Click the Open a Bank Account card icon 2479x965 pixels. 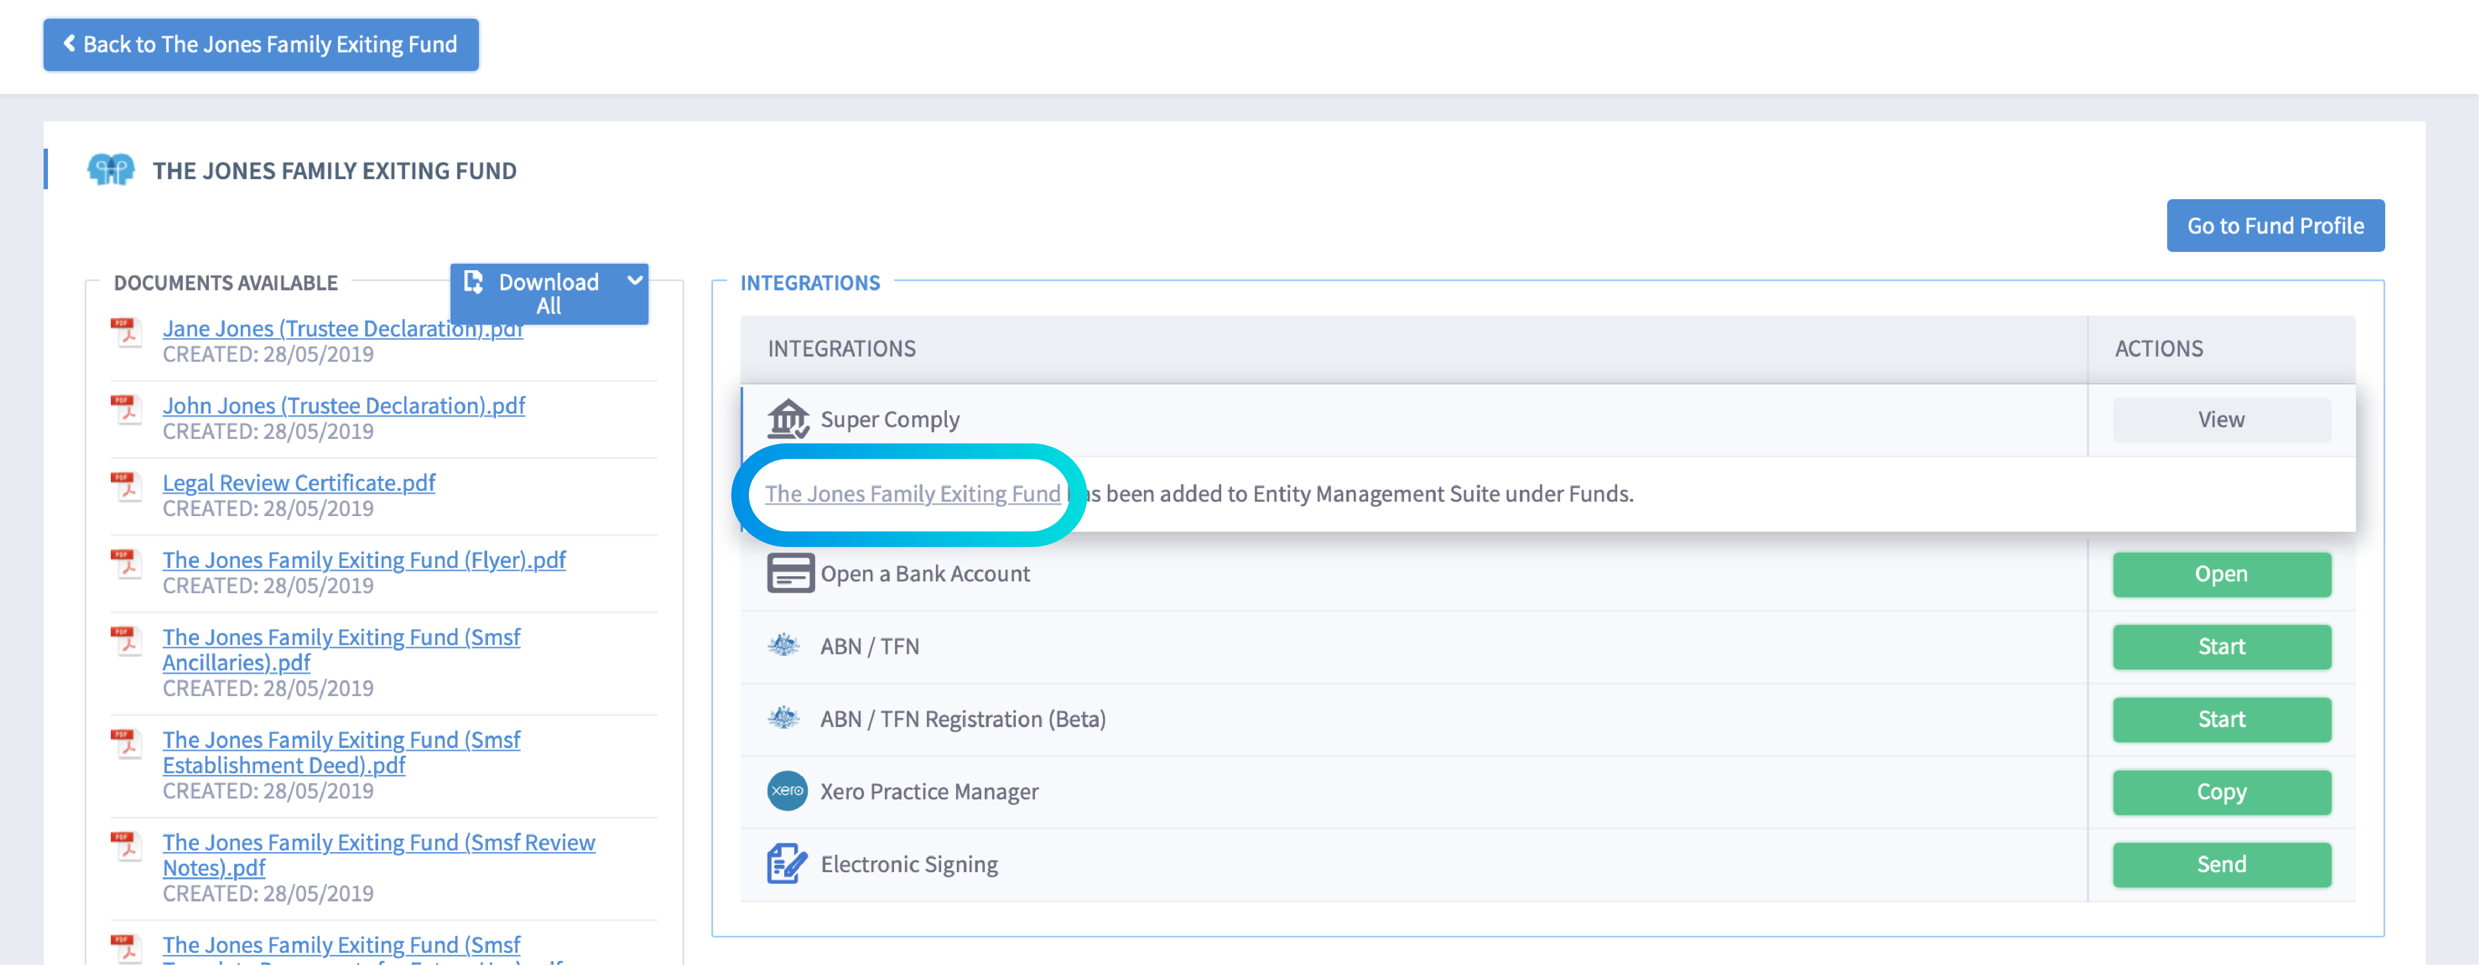pyautogui.click(x=790, y=574)
